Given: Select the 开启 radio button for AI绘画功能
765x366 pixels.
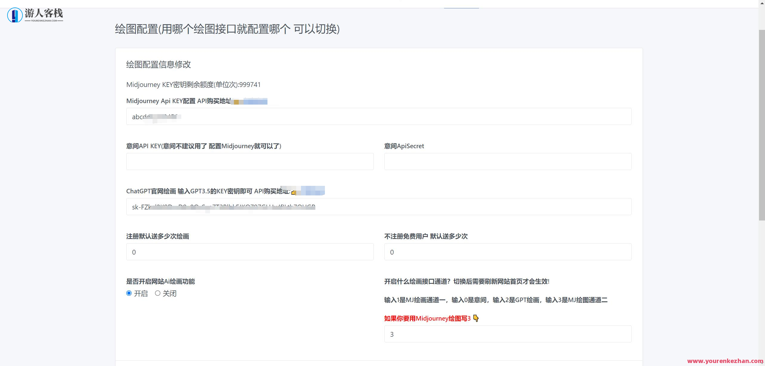Looking at the screenshot, I should [129, 293].
